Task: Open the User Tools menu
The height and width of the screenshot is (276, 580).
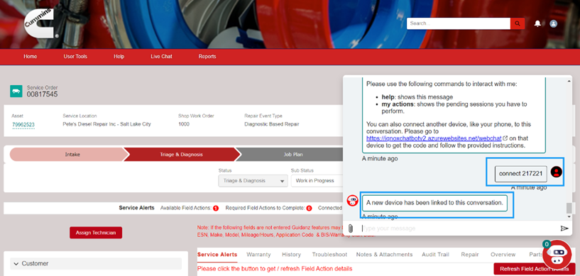Action: coord(75,57)
